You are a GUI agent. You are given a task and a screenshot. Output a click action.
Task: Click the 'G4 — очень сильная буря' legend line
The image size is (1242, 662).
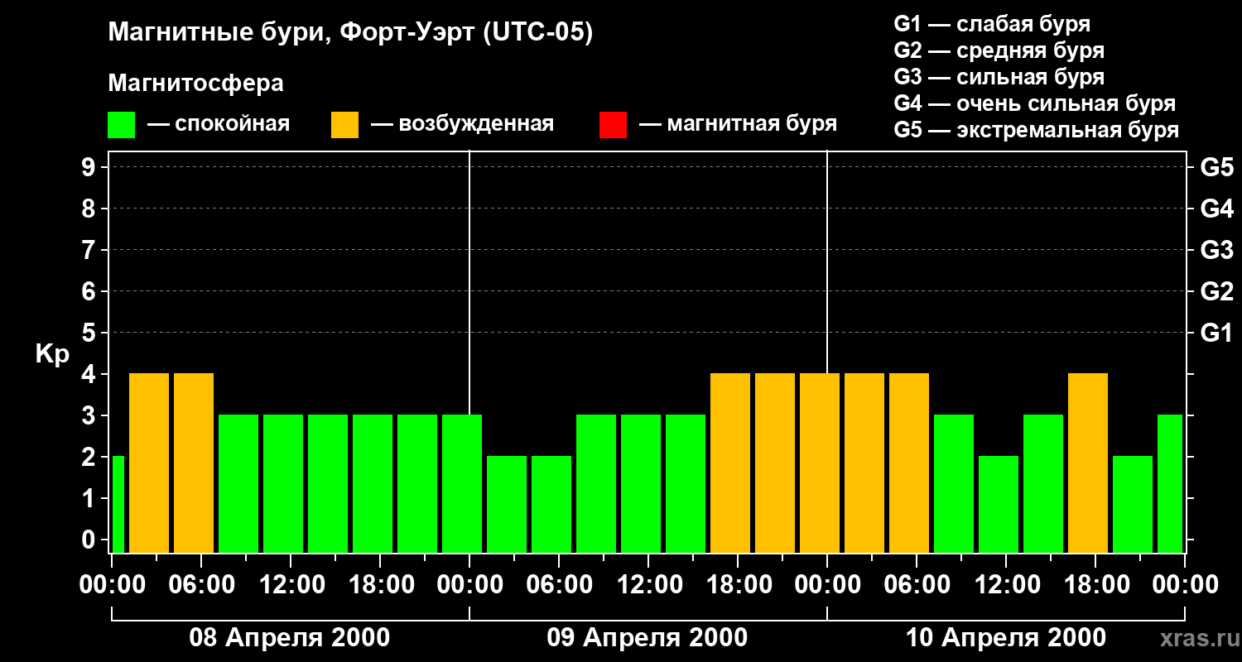pos(1034,103)
